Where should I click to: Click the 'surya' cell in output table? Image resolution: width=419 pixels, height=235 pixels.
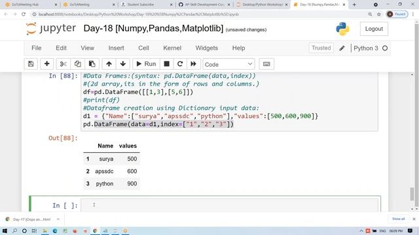point(106,159)
